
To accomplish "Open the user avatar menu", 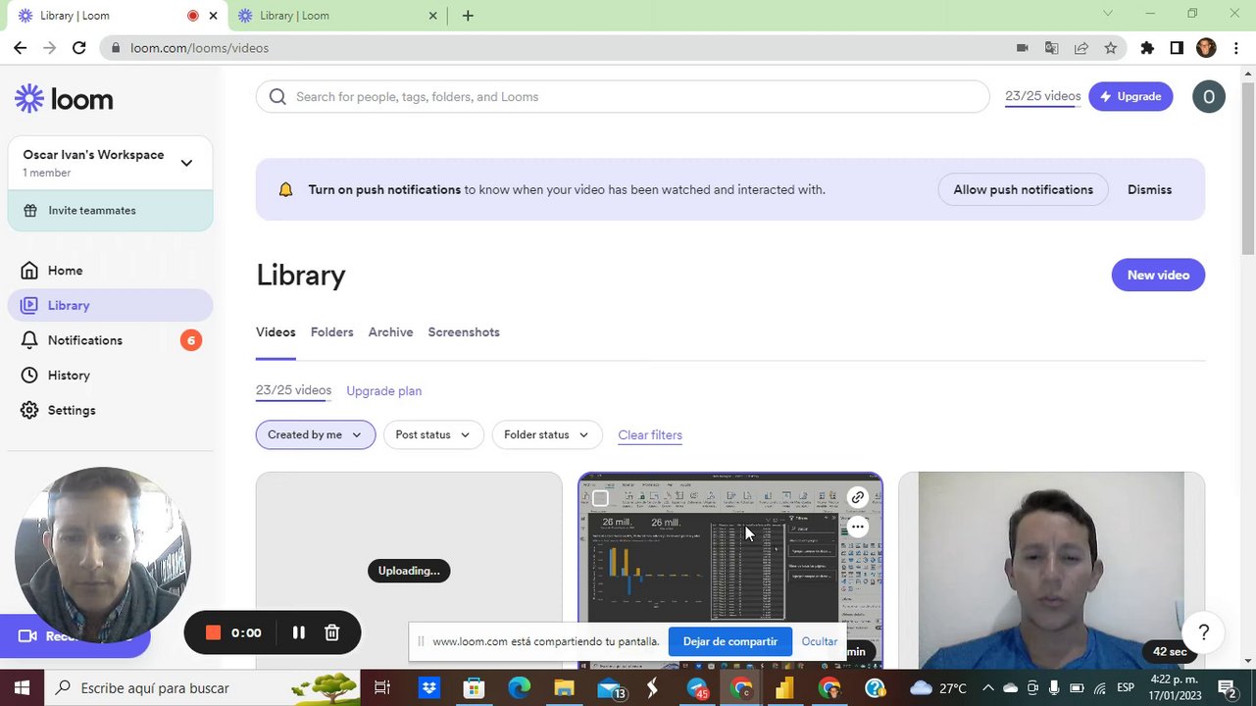I will pos(1209,96).
